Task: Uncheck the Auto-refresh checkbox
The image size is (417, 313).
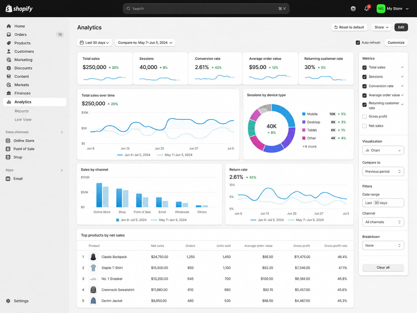Action: (x=358, y=43)
